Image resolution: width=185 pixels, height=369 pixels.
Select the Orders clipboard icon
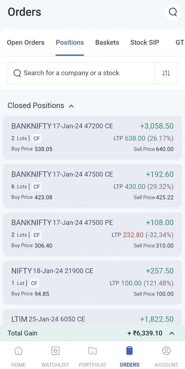click(129, 351)
